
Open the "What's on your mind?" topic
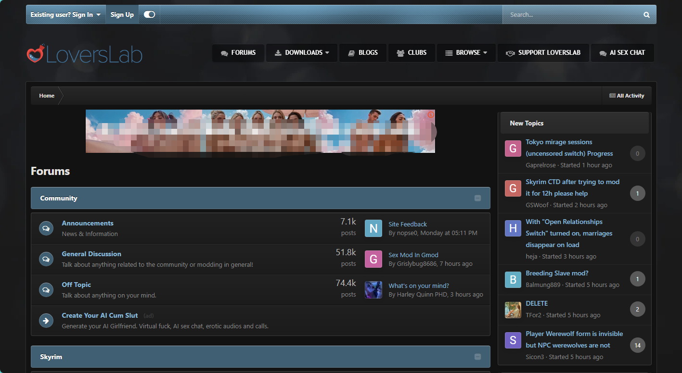pos(419,286)
